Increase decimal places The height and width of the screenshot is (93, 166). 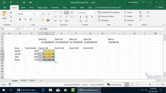pyautogui.click(x=81, y=21)
